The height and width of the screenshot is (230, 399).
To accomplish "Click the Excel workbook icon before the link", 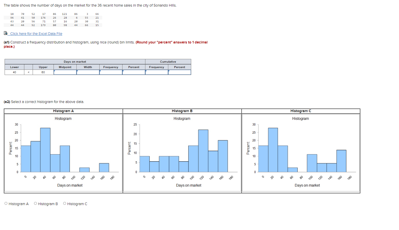I will tap(6, 33).
